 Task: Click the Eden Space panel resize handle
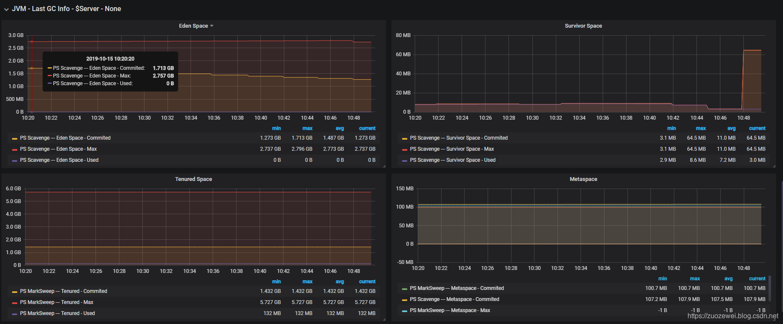click(x=384, y=166)
